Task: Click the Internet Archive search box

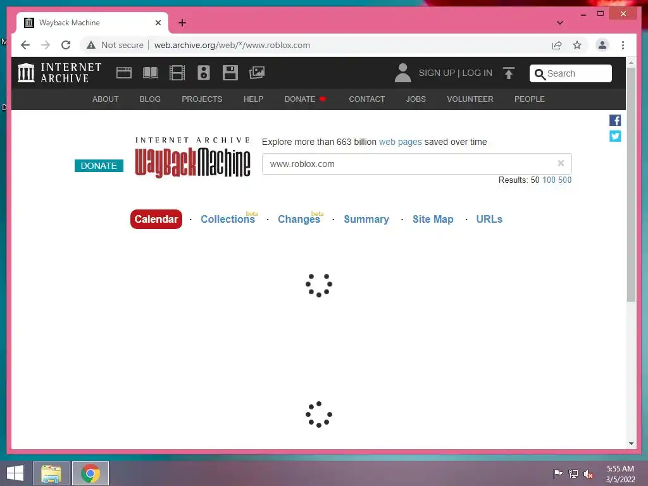Action: point(571,73)
